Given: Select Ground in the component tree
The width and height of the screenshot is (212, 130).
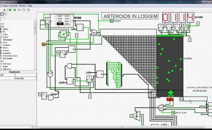Looking at the screenshot, I should pyautogui.click(x=6, y=50).
